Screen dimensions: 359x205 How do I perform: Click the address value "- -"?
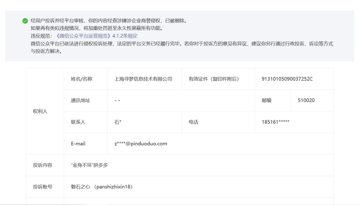(x=117, y=101)
